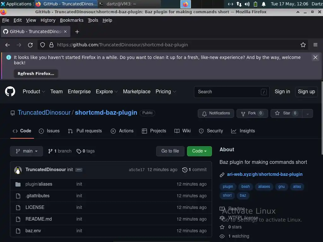Open the Star lists dropdown arrow
Image resolution: width=323 pixels, height=242 pixels.
tap(308, 113)
